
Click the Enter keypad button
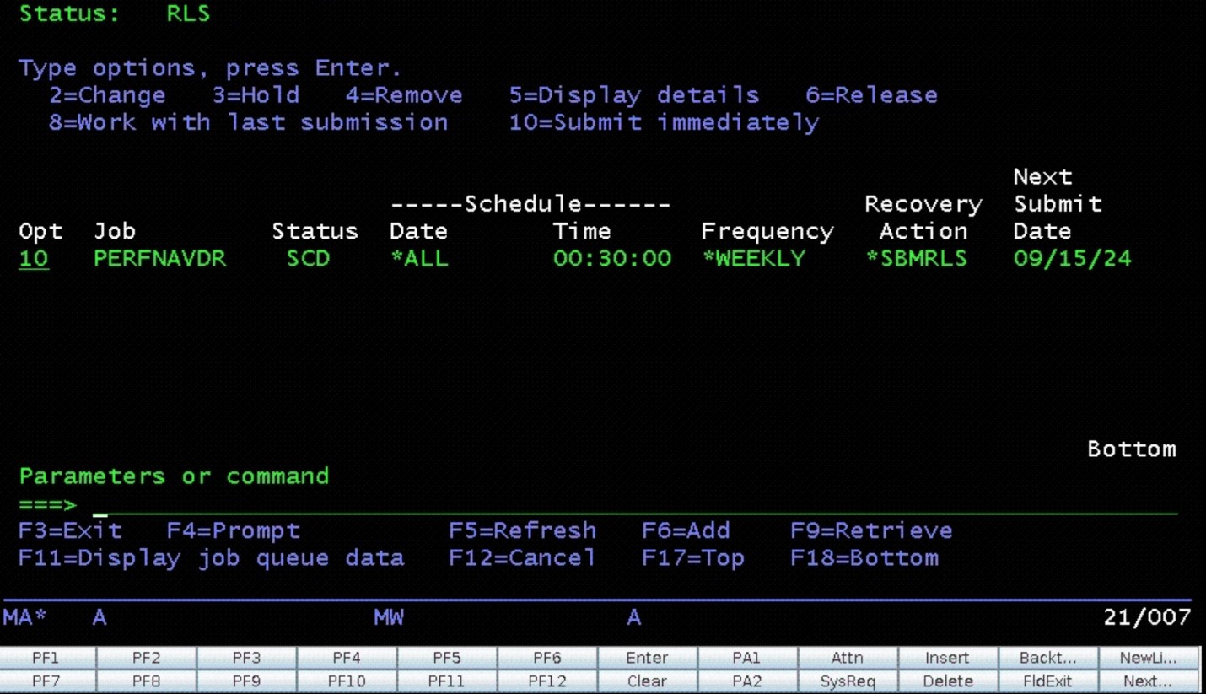point(647,658)
